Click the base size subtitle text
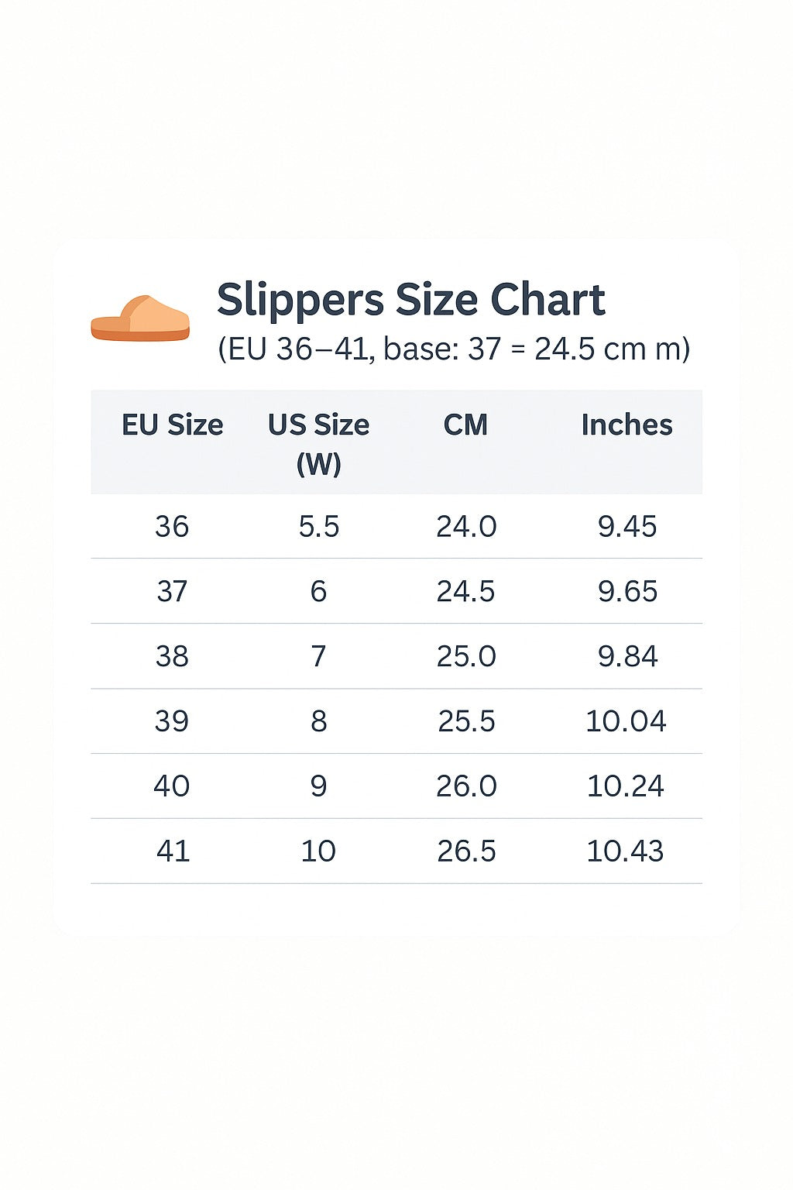This screenshot has height=1190, width=793. point(453,349)
